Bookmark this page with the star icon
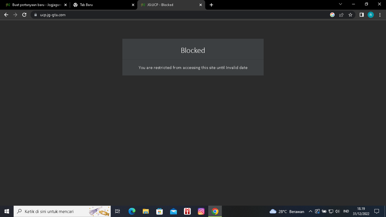 (350, 15)
